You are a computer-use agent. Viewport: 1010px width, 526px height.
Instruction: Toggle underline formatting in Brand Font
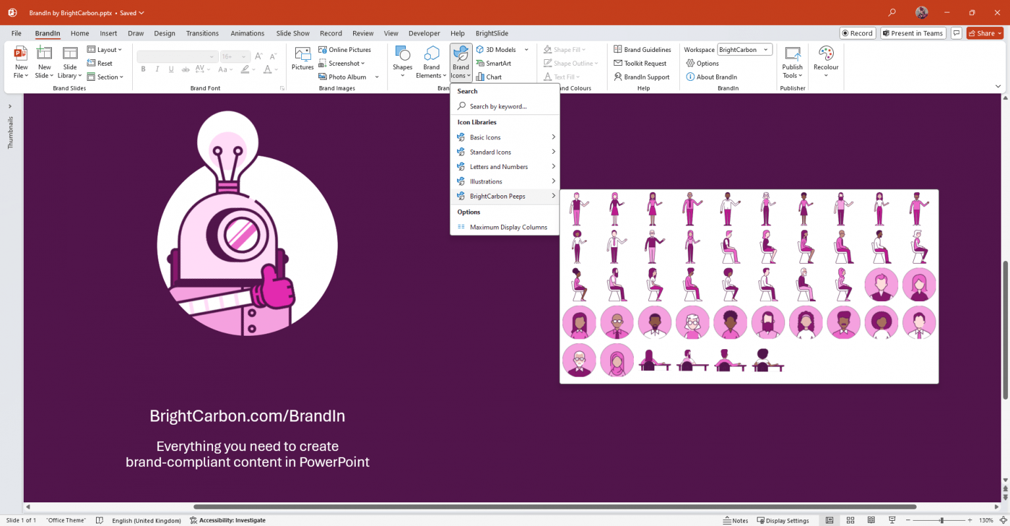point(171,68)
